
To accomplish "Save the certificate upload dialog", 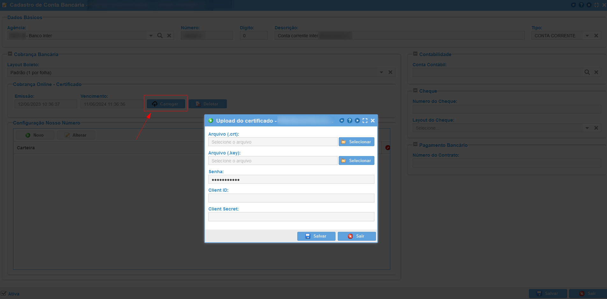I will point(316,236).
